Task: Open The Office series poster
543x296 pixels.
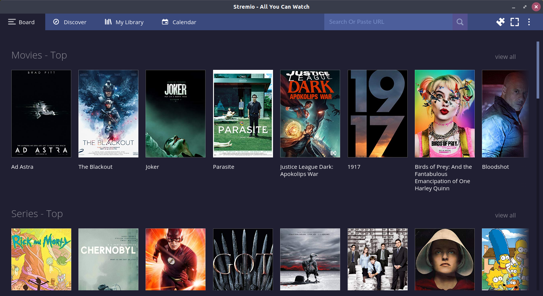Action: coord(377,259)
